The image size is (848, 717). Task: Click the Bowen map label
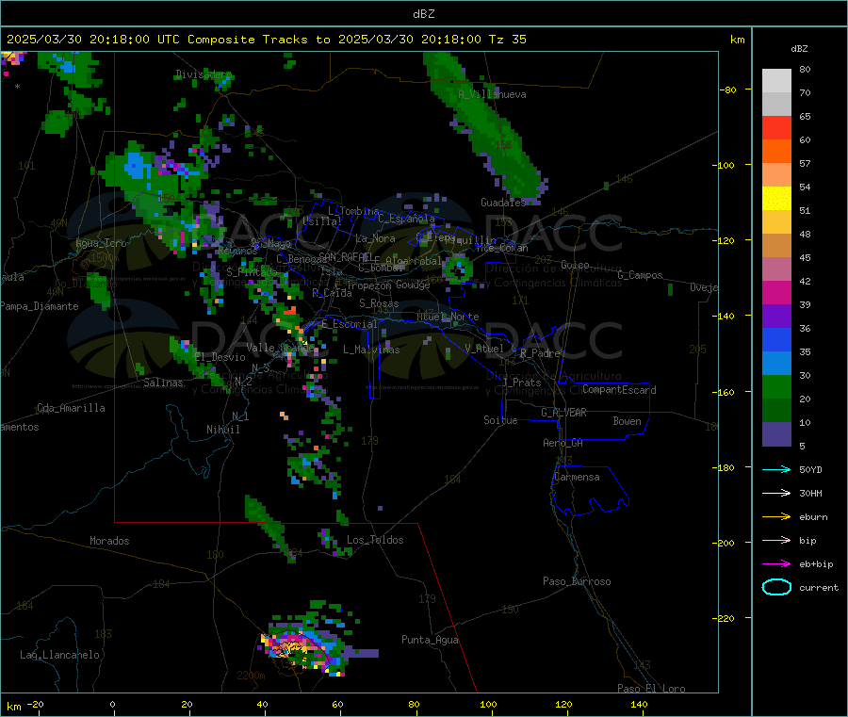[x=628, y=421]
